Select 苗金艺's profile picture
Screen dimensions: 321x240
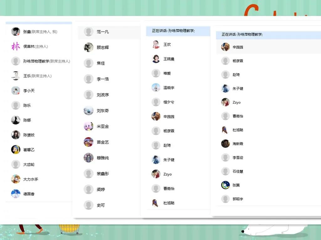(x=88, y=142)
